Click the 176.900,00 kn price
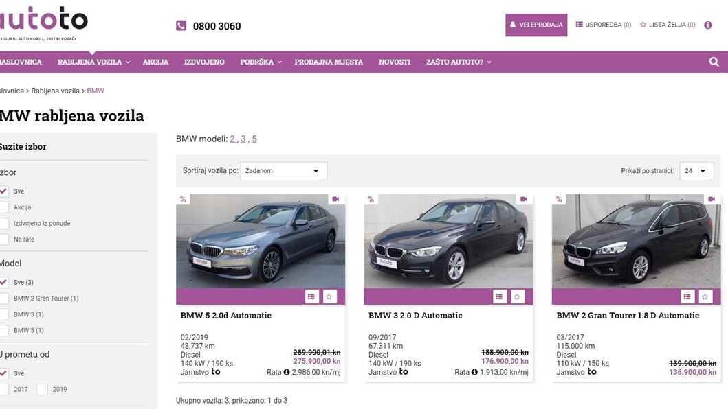This screenshot has height=409, width=728. click(505, 361)
